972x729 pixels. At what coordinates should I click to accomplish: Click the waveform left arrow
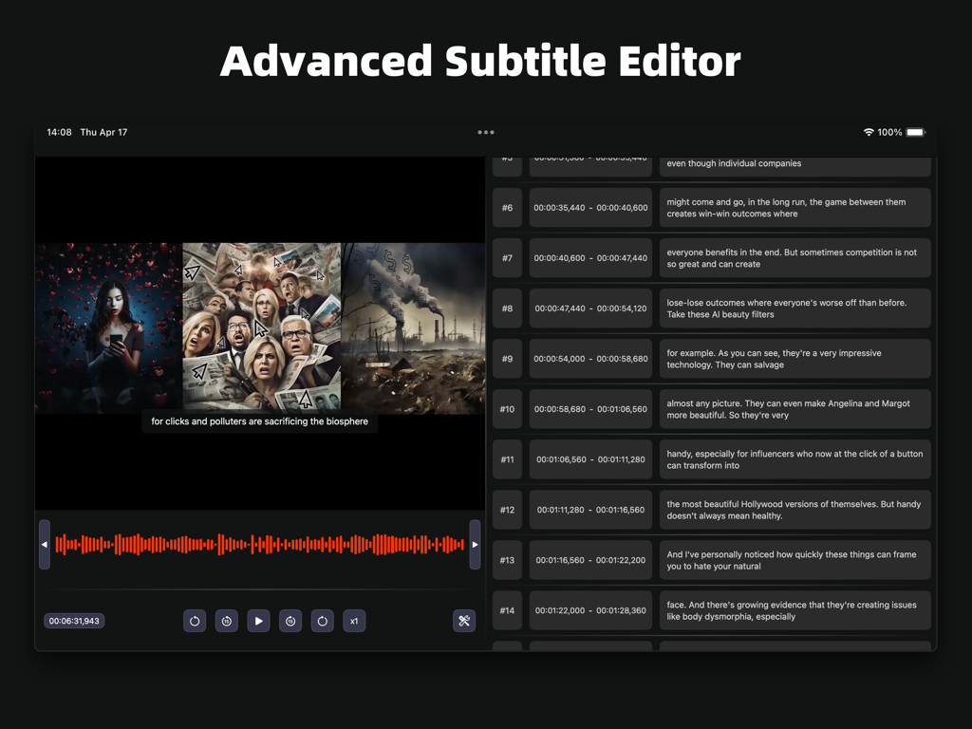[x=44, y=544]
